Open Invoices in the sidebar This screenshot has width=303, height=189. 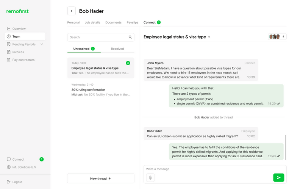coord(18,52)
